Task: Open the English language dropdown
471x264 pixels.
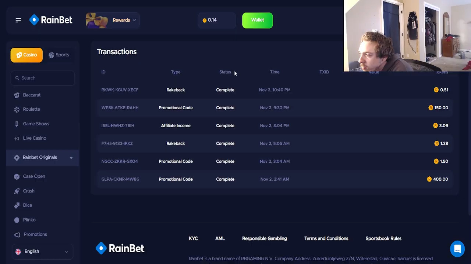Action: (x=42, y=252)
